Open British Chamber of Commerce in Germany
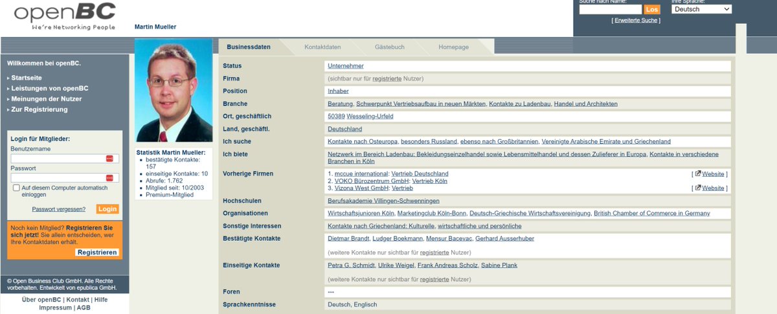The height and width of the screenshot is (314, 777). click(x=652, y=213)
